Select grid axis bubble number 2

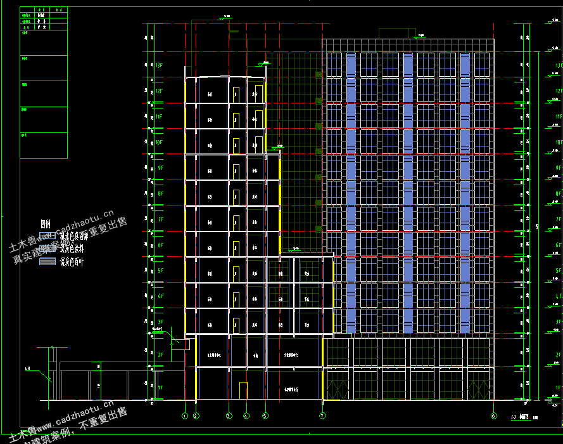[196, 416]
